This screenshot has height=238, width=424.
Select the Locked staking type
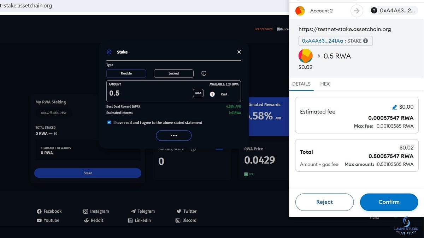[x=173, y=73]
